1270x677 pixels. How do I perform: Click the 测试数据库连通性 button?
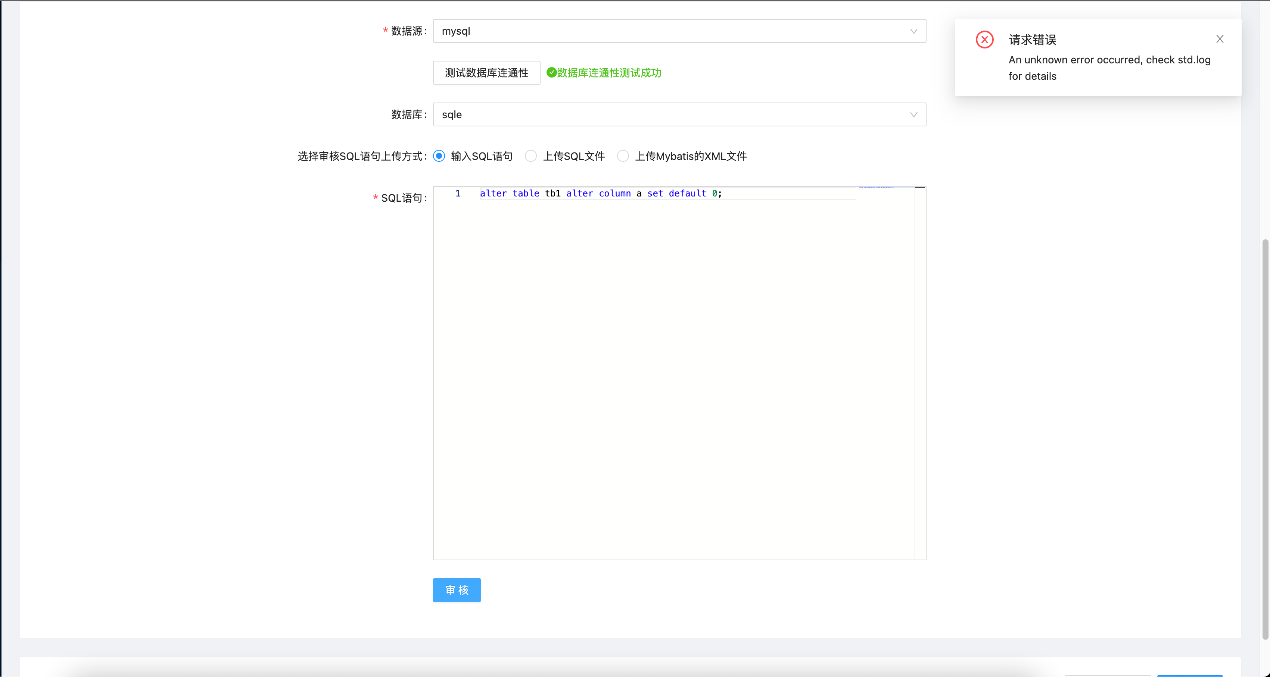tap(486, 72)
